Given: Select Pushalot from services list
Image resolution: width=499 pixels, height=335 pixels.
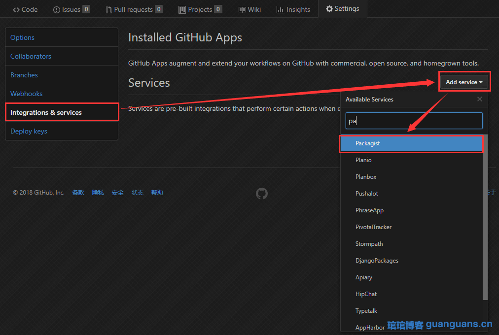Looking at the screenshot, I should tap(412, 194).
